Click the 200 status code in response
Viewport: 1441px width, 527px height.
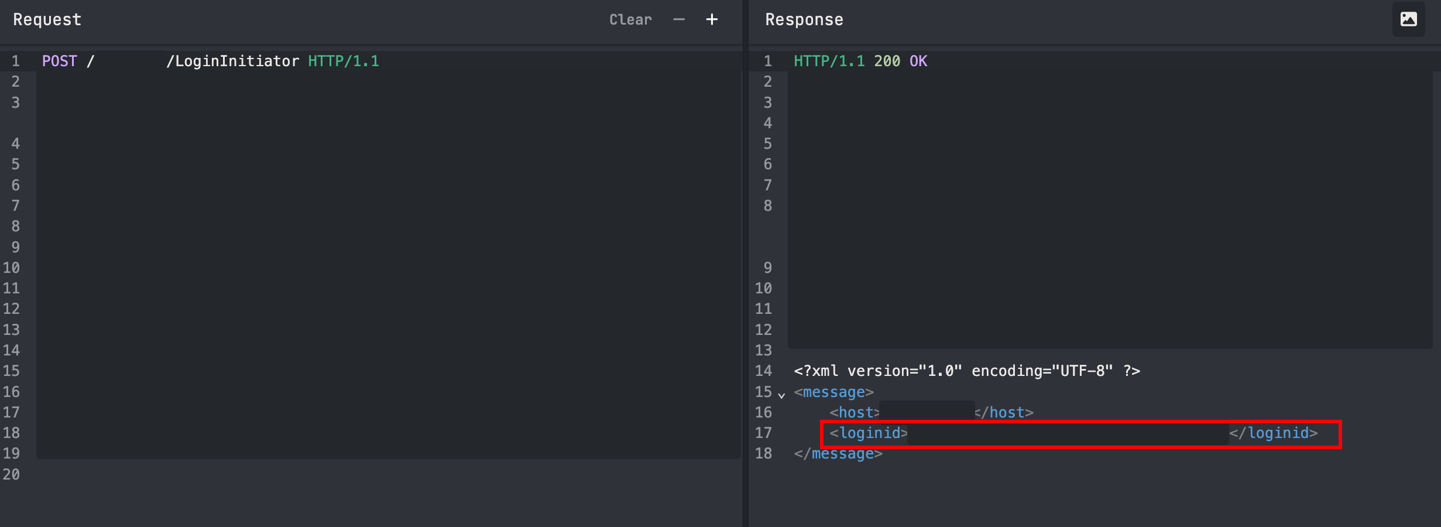pyautogui.click(x=887, y=61)
